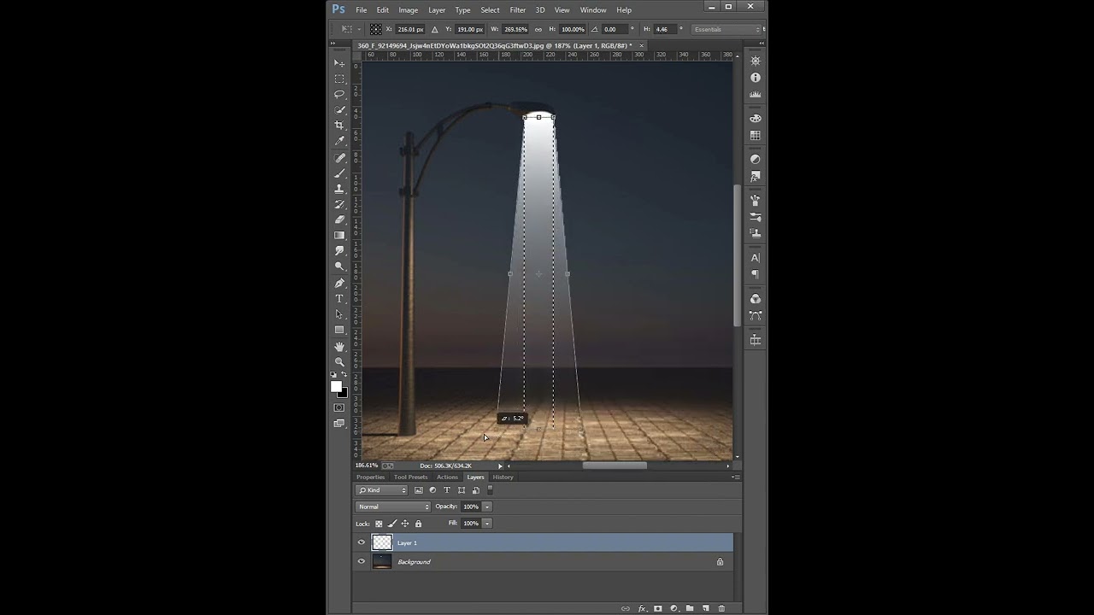Viewport: 1094px width, 615px height.
Task: Open the Layer menu
Action: coord(437,10)
